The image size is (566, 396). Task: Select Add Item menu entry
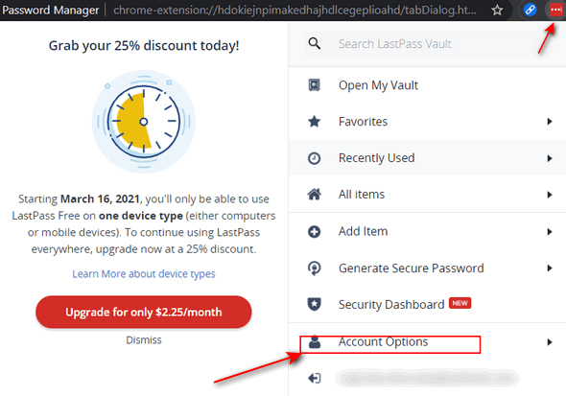point(428,231)
